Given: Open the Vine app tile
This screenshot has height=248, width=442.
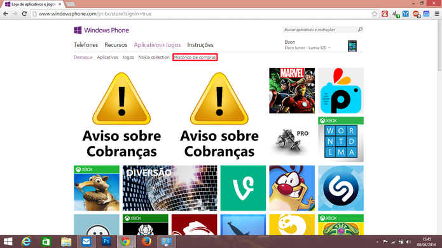Looking at the screenshot, I should (x=243, y=188).
